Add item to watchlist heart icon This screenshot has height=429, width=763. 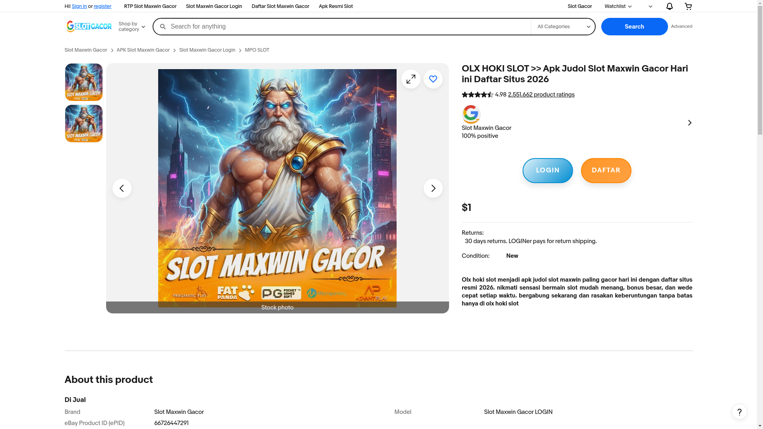(433, 79)
